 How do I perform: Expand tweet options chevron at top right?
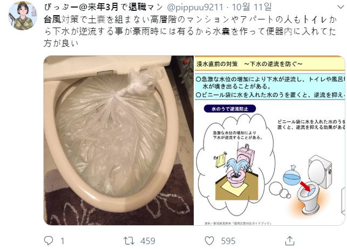click(341, 7)
